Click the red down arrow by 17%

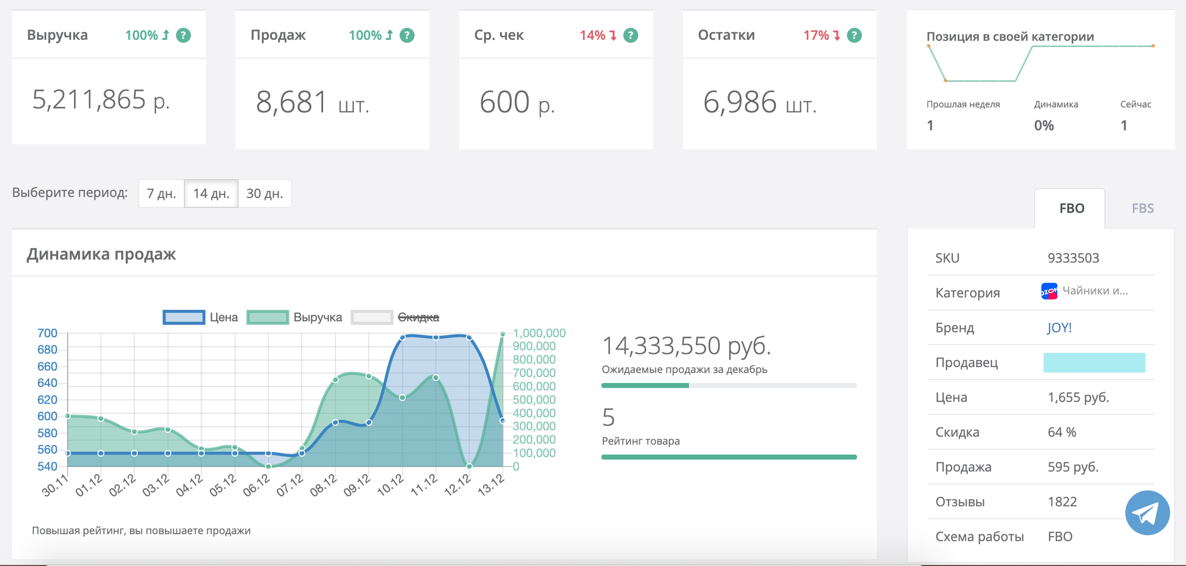[837, 35]
